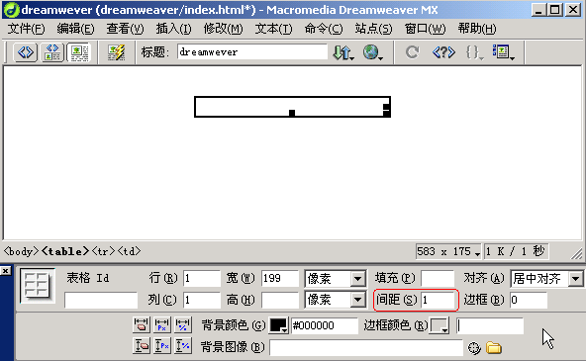Open the 修改(M) menu

point(223,29)
